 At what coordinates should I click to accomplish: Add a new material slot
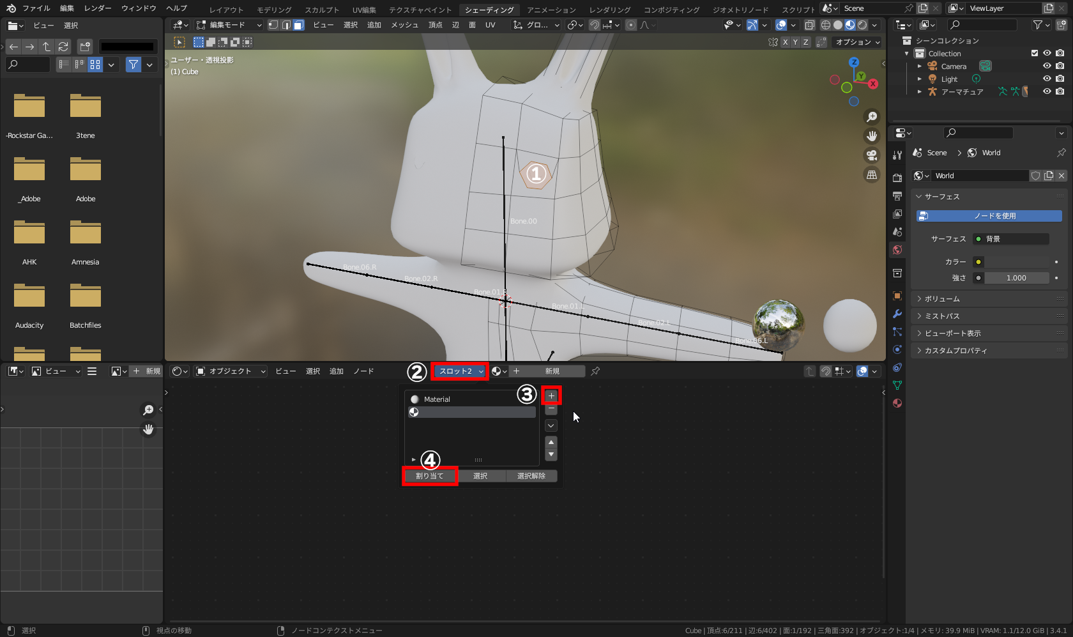pos(551,395)
